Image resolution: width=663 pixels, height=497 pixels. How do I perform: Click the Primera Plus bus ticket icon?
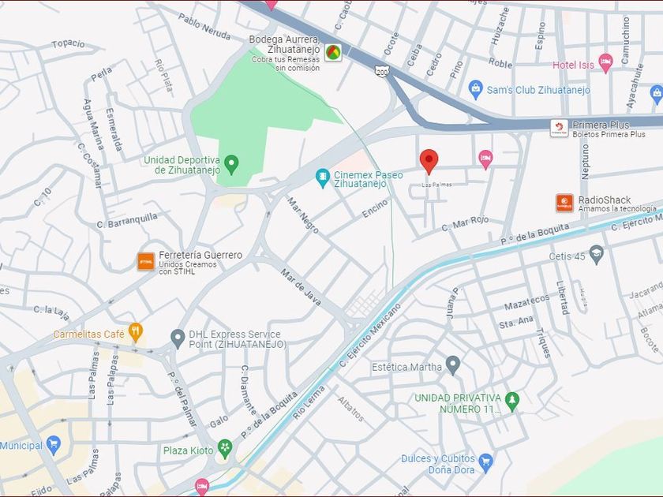[x=559, y=129]
